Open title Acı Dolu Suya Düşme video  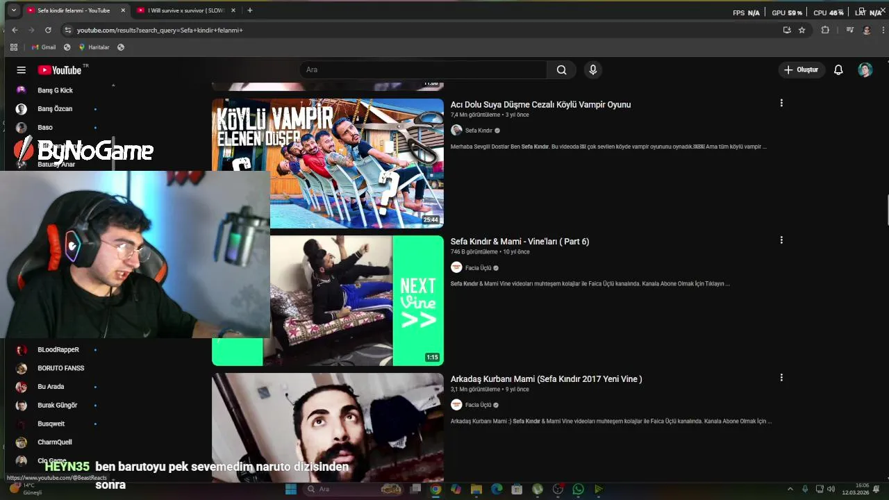click(540, 105)
